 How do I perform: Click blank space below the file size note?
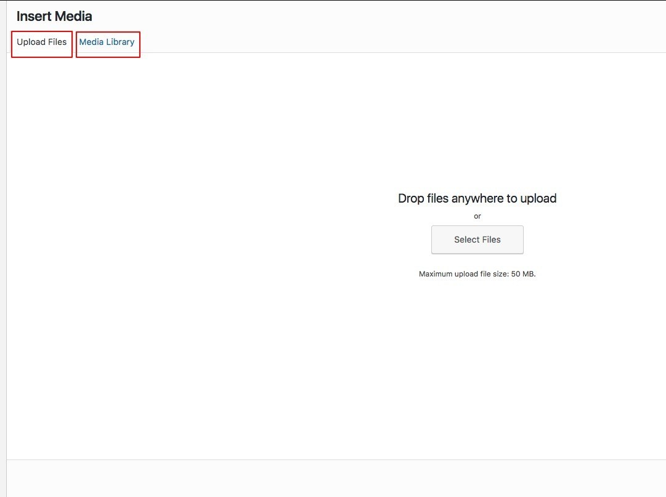477,361
